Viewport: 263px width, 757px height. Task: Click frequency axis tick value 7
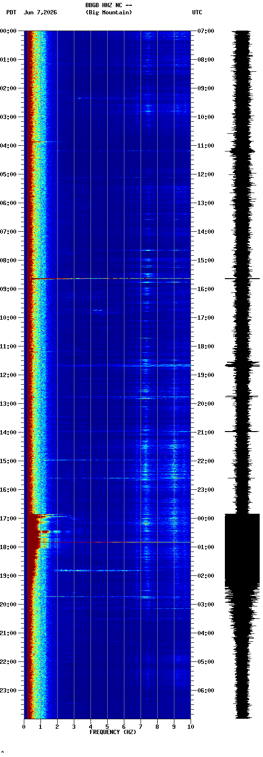141,727
